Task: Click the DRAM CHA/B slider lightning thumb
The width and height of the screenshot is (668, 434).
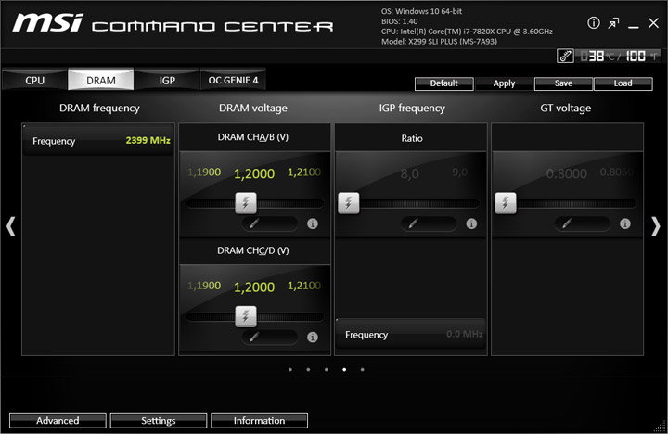Action: [x=246, y=203]
